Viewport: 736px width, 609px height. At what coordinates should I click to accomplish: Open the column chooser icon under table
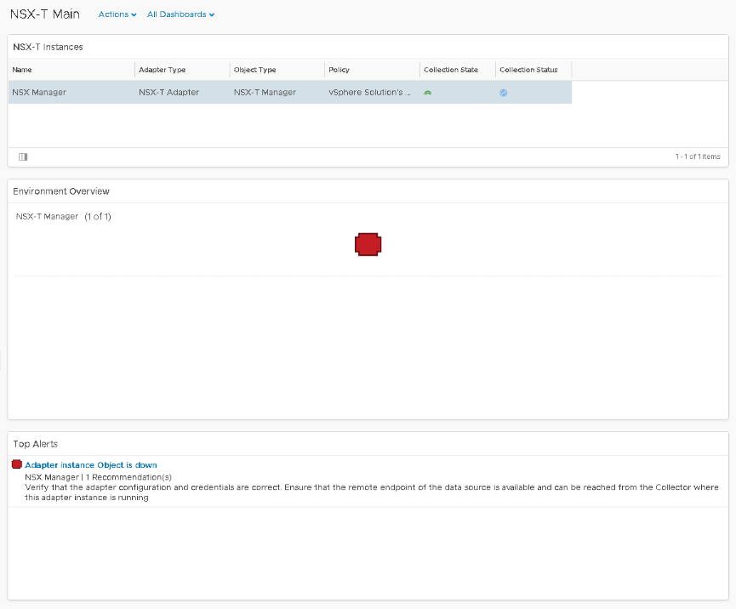click(23, 157)
